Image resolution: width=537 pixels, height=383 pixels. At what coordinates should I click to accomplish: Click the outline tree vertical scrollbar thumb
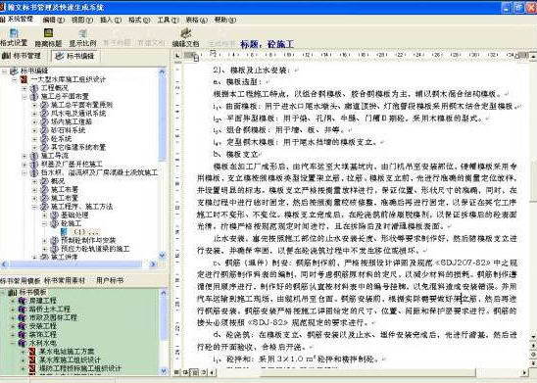click(163, 119)
